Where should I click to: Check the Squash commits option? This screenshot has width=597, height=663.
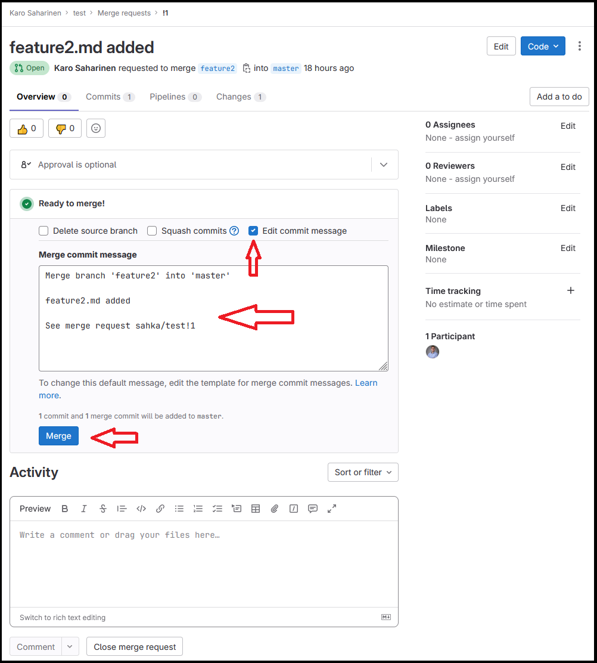point(152,231)
